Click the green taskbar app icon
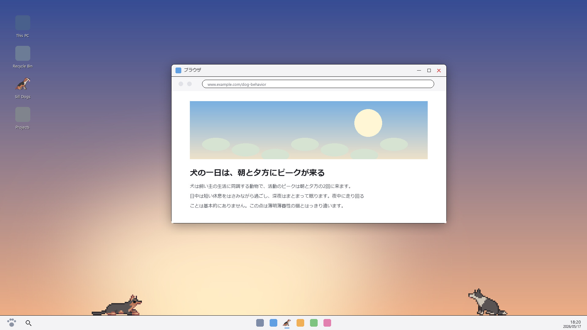Screen dimensions: 587x330 coord(314,323)
